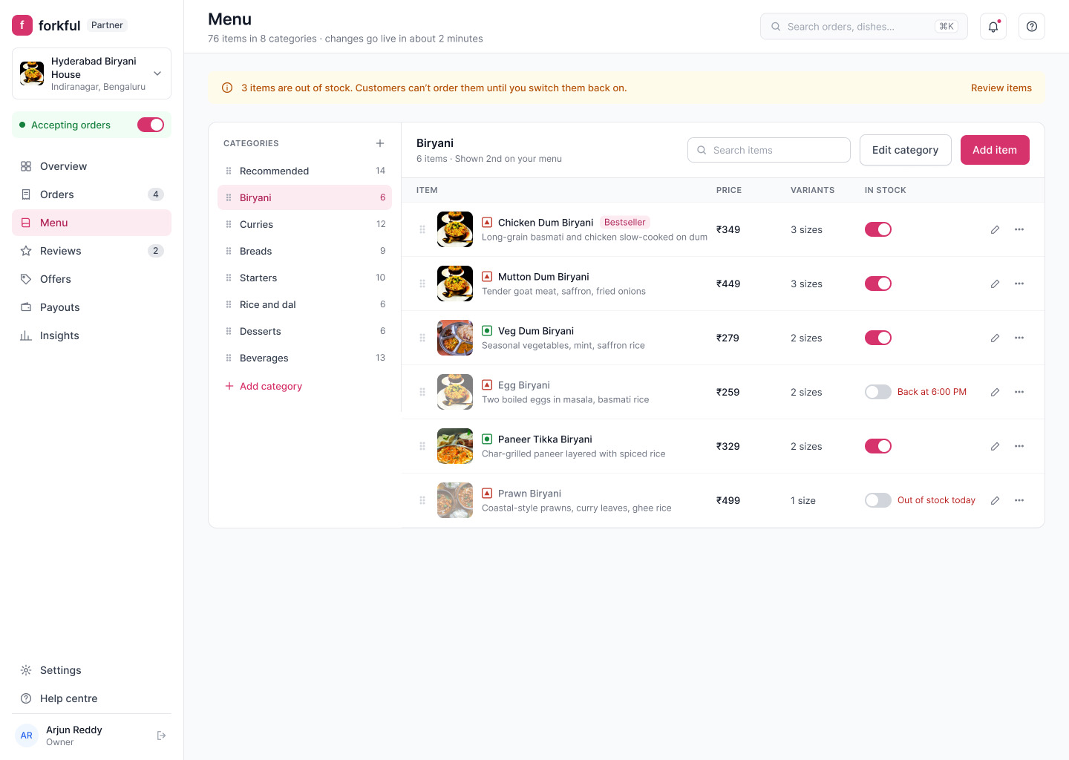
Task: Turn off Chicken Dum Biryani stock toggle
Action: (878, 229)
